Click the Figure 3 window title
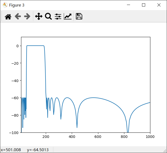 point(17,5)
